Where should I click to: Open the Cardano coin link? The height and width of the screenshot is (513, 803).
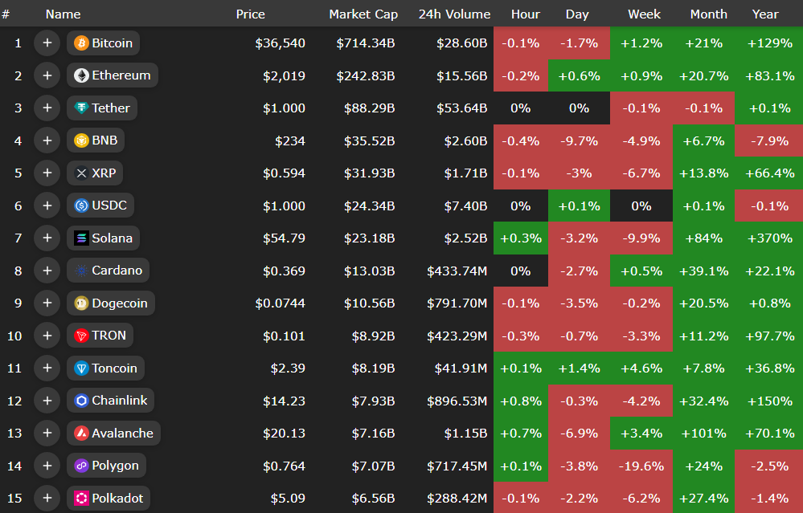click(x=117, y=271)
